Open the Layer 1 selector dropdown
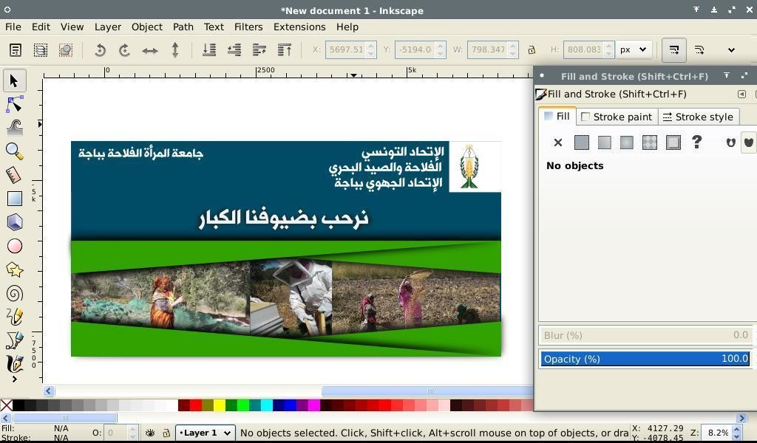The width and height of the screenshot is (757, 443). coord(205,433)
